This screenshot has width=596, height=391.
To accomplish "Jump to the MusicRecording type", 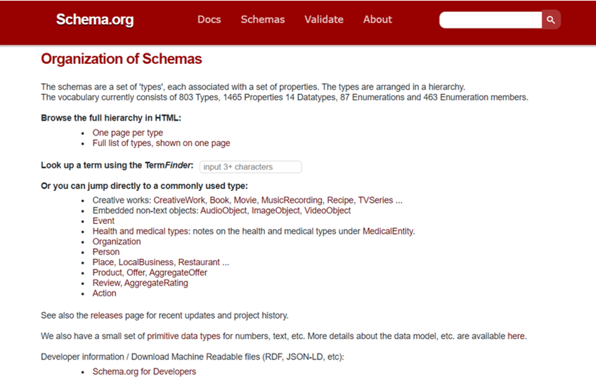I will pos(292,200).
